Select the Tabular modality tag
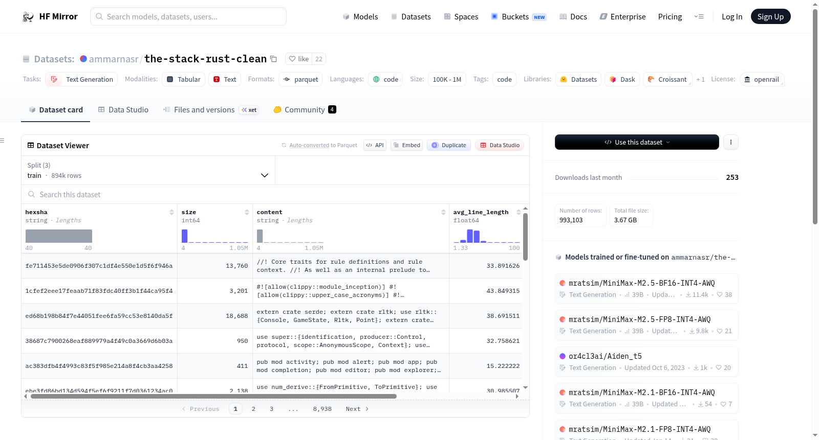 coord(184,79)
